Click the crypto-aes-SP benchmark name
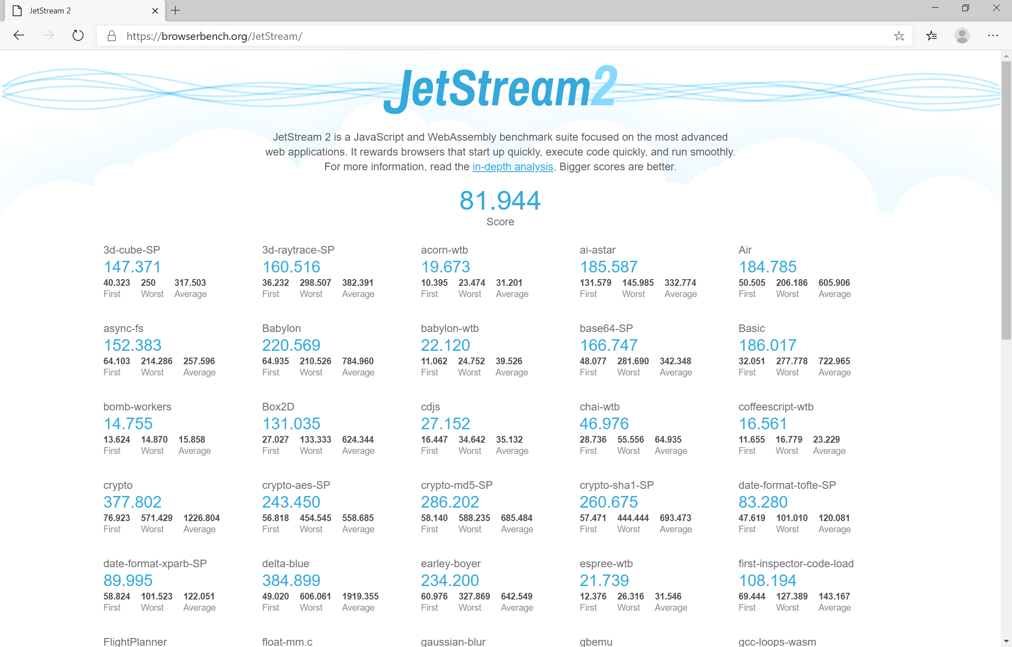The width and height of the screenshot is (1012, 647). 296,485
